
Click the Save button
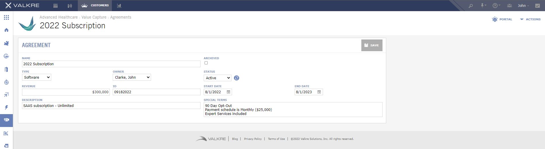[372, 45]
